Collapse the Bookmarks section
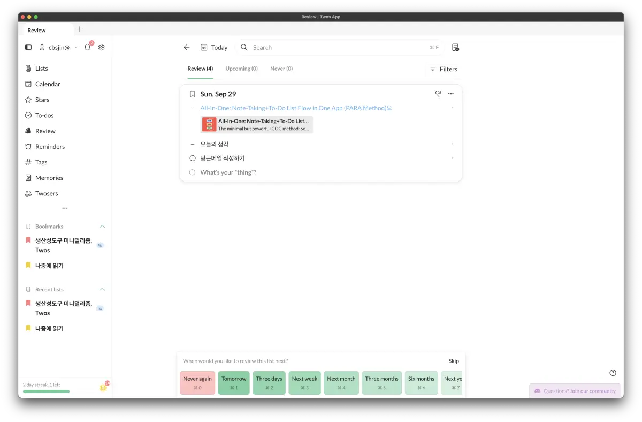 click(x=102, y=227)
